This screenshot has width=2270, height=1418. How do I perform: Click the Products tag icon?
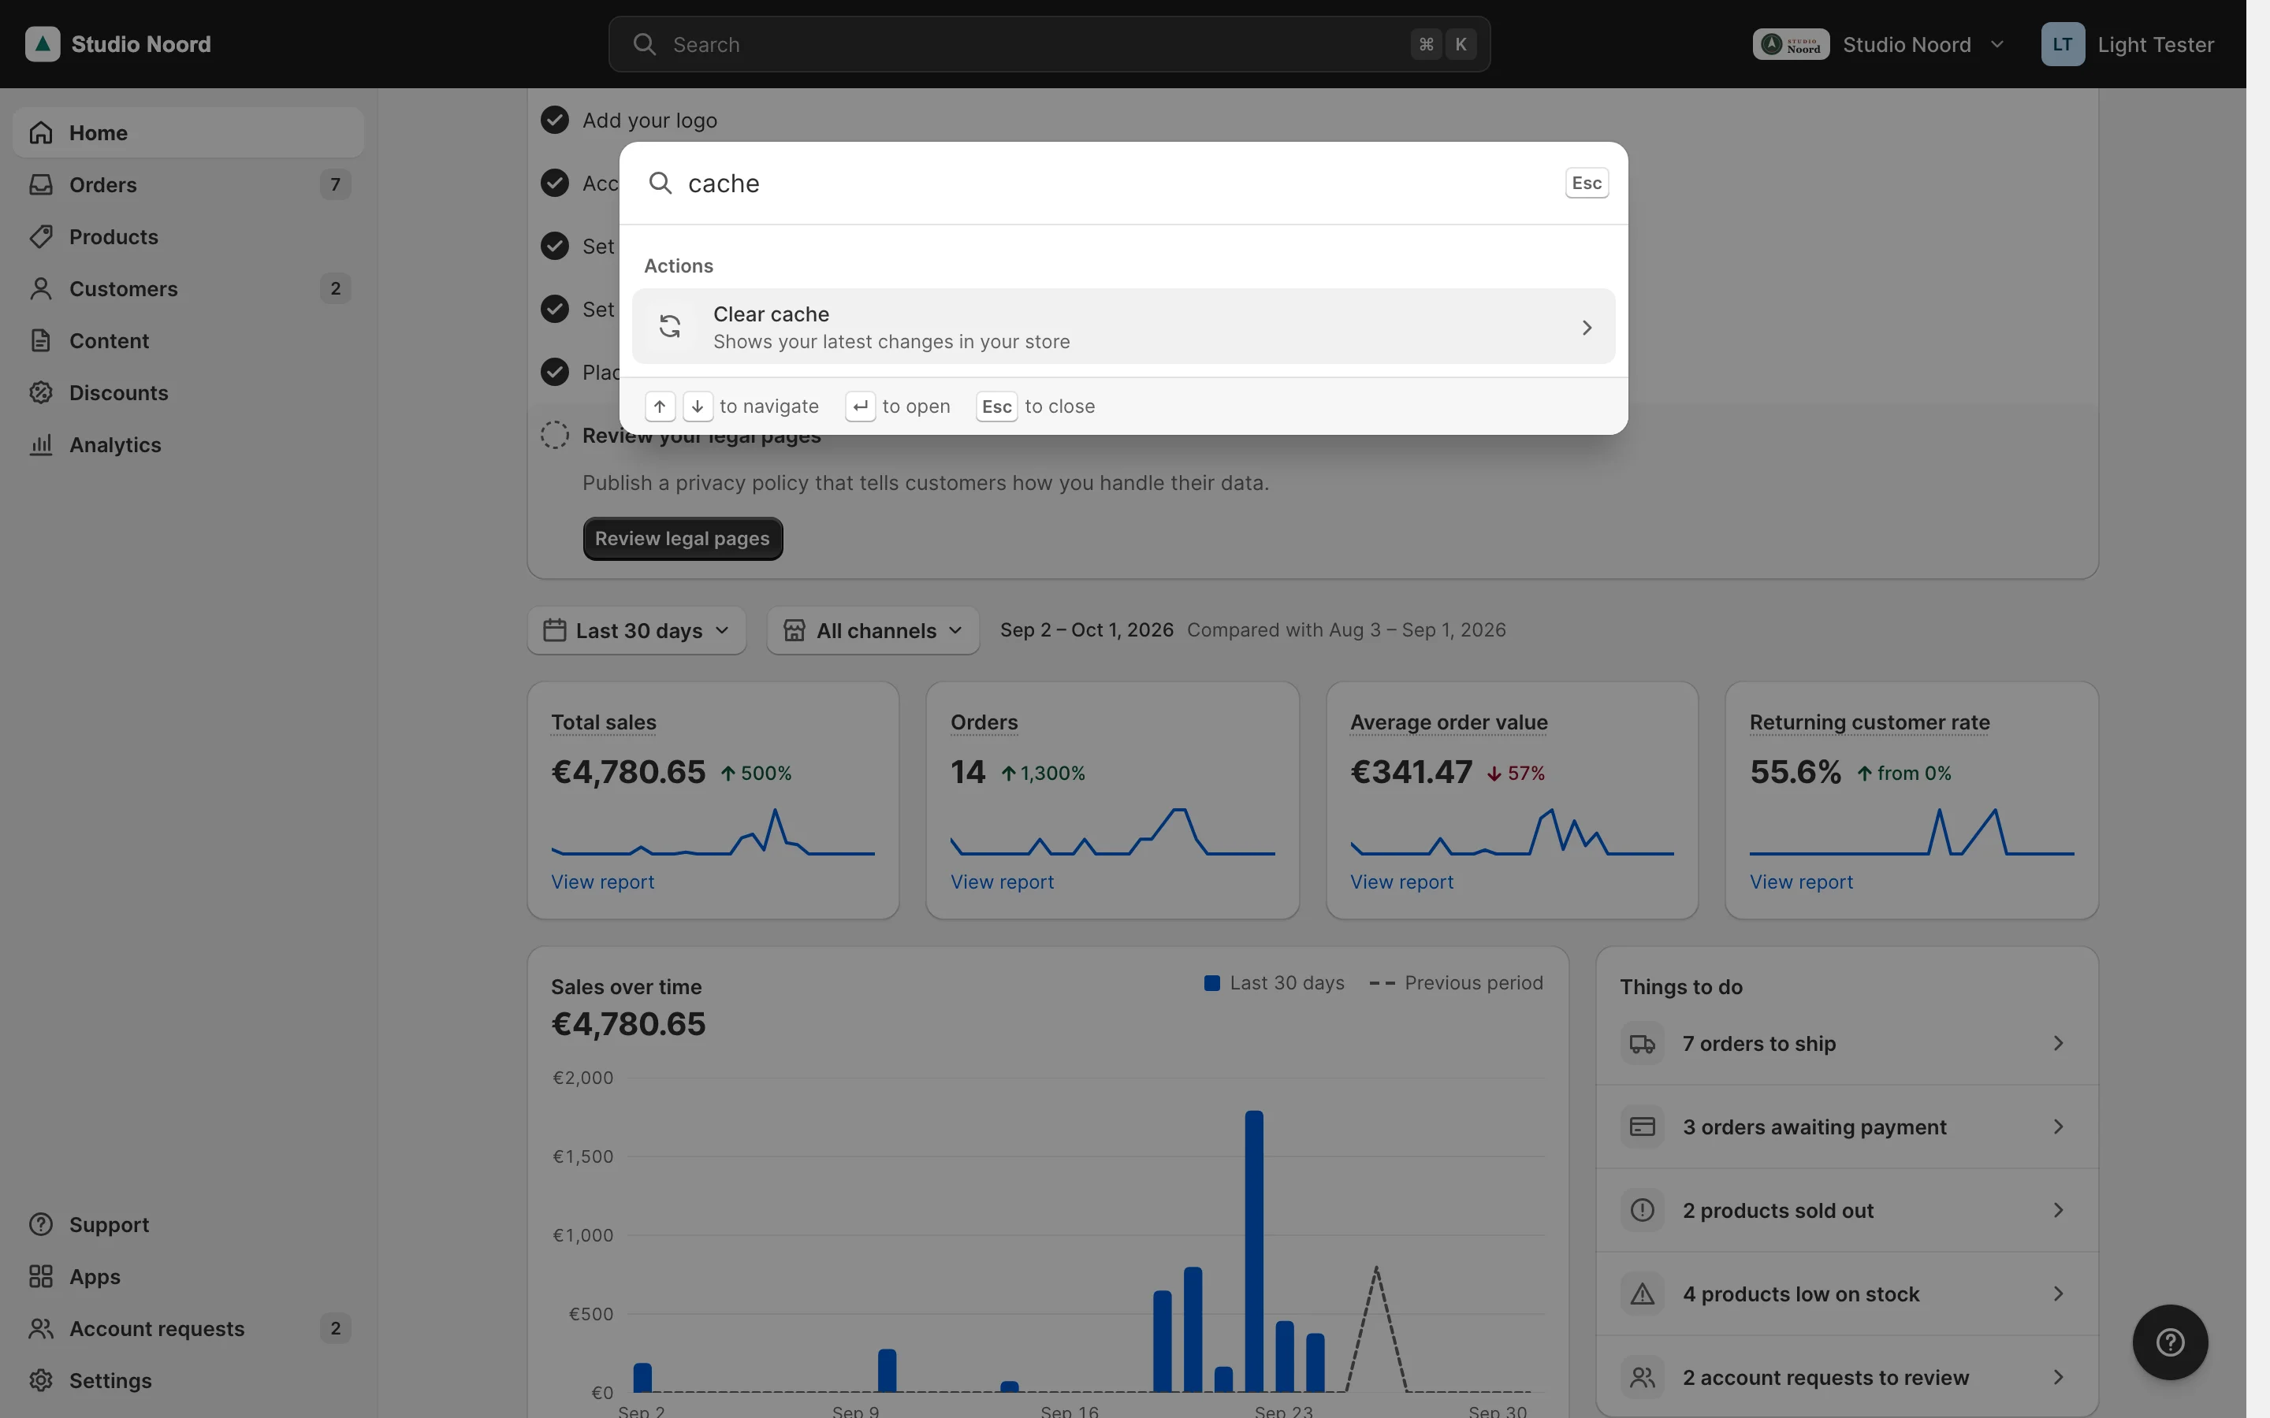point(41,236)
